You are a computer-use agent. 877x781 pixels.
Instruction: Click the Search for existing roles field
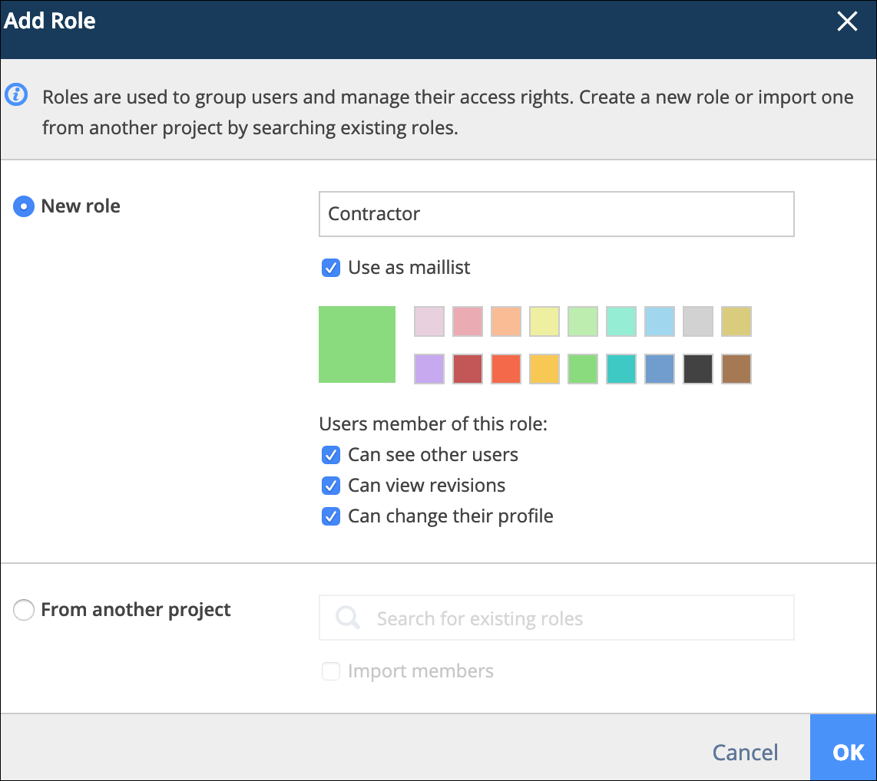[557, 618]
